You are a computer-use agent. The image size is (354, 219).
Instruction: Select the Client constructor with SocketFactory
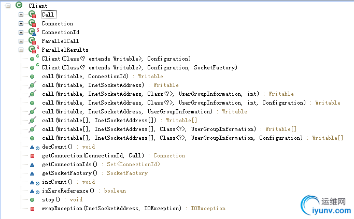click(139, 67)
